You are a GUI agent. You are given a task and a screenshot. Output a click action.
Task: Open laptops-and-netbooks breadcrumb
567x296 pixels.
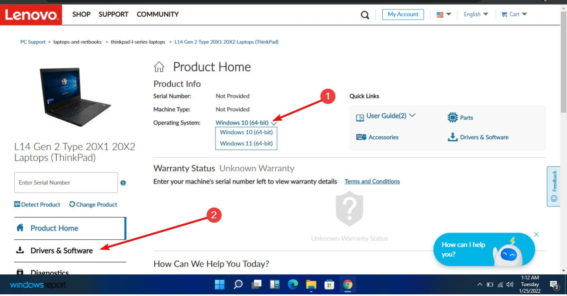(x=78, y=42)
